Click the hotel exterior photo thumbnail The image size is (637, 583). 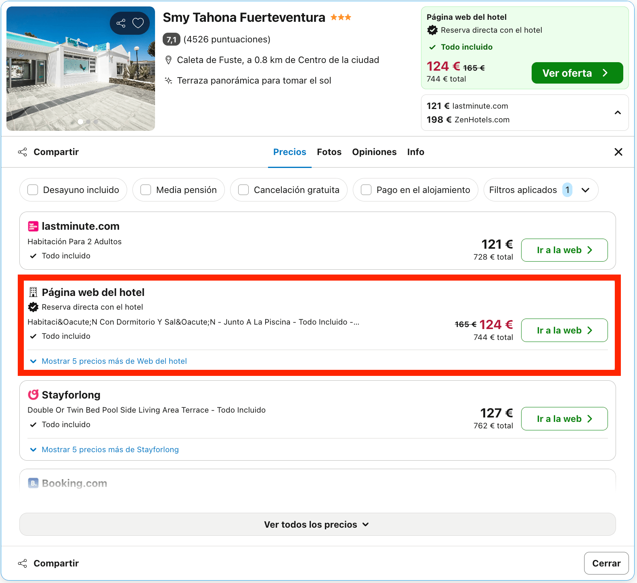pyautogui.click(x=81, y=69)
